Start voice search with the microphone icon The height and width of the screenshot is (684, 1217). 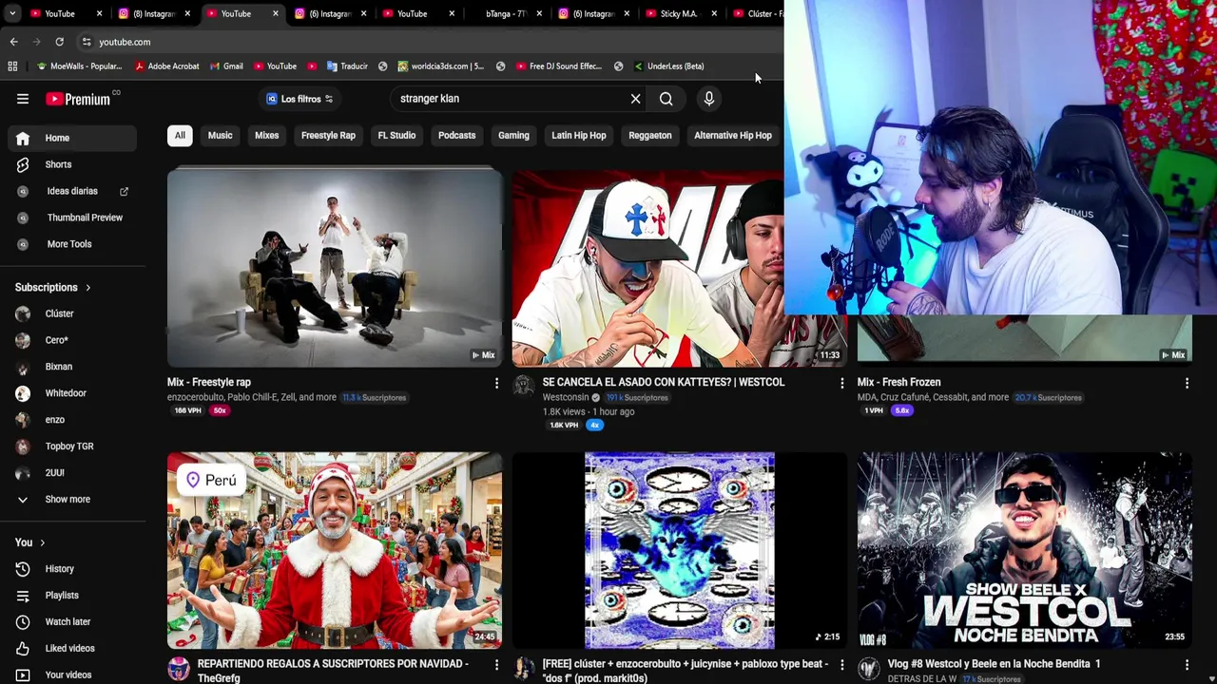pos(708,99)
